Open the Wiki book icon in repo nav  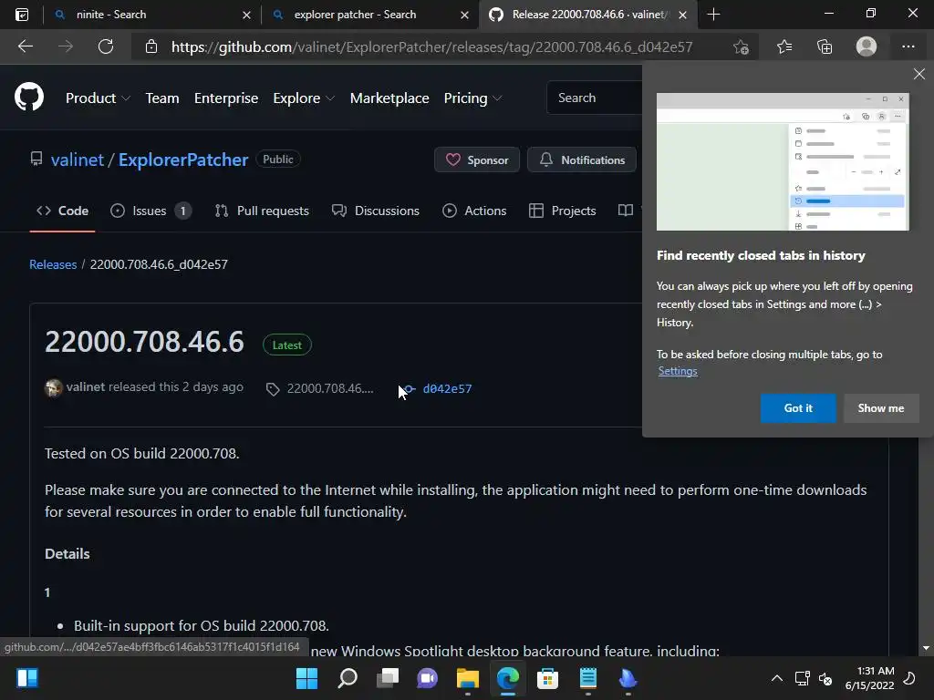tap(626, 211)
